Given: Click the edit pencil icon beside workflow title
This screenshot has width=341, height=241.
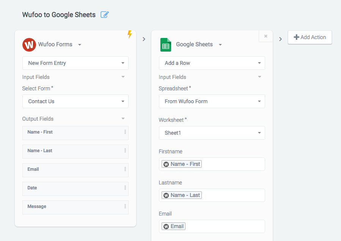Looking at the screenshot, I should 105,14.
